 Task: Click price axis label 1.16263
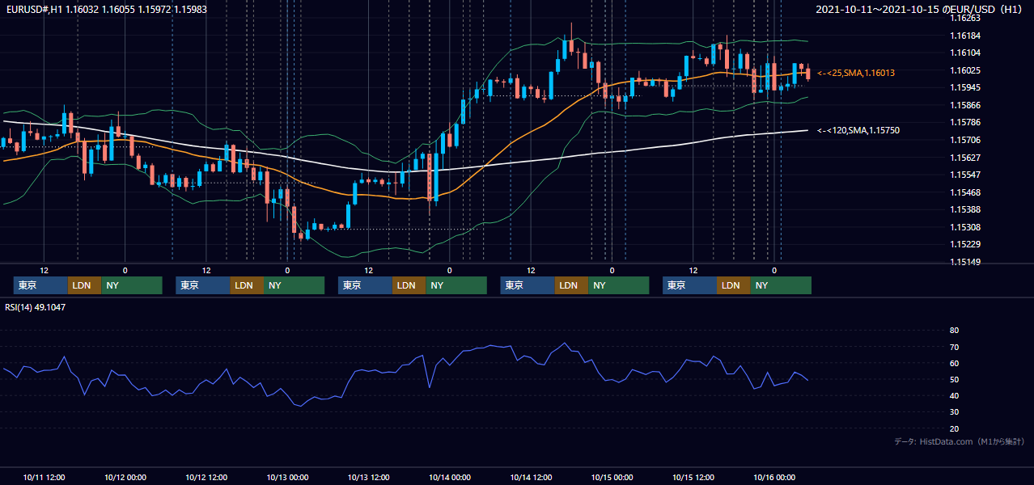tap(965, 18)
